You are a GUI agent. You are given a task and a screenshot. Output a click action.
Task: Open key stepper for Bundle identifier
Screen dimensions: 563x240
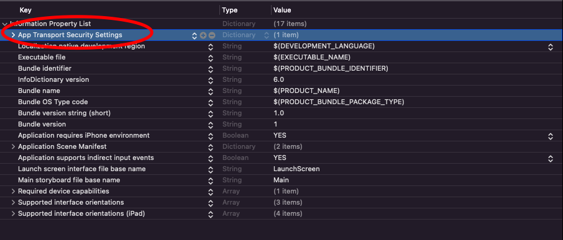pyautogui.click(x=211, y=68)
